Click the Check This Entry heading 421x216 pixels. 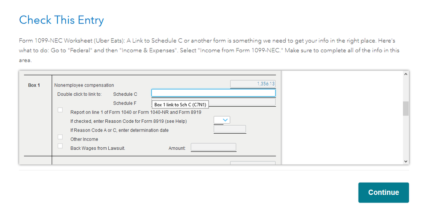[62, 20]
